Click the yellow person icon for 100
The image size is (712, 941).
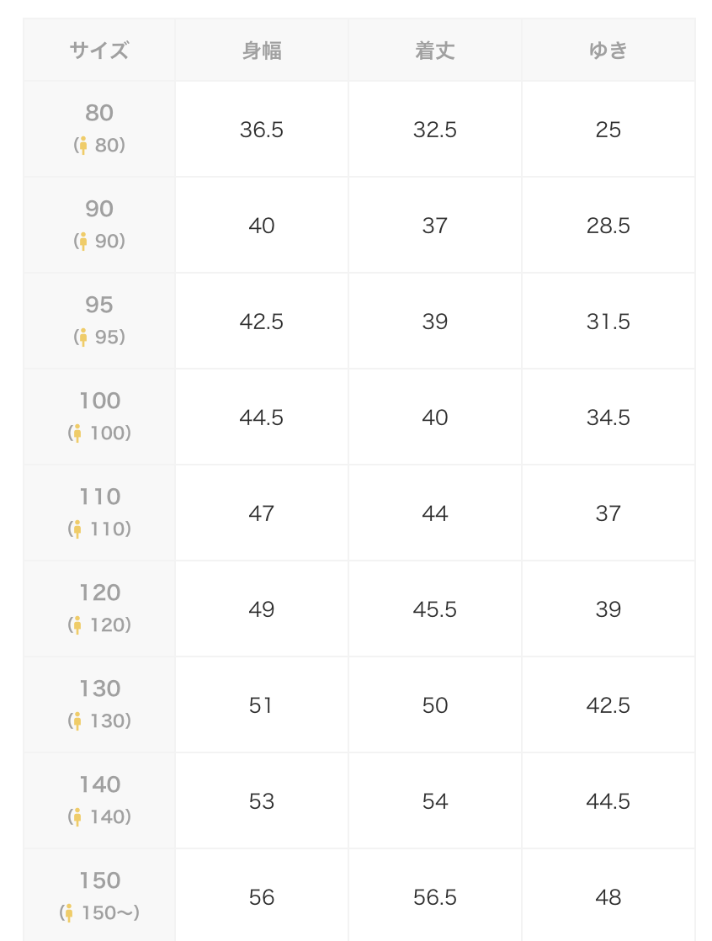pos(77,433)
